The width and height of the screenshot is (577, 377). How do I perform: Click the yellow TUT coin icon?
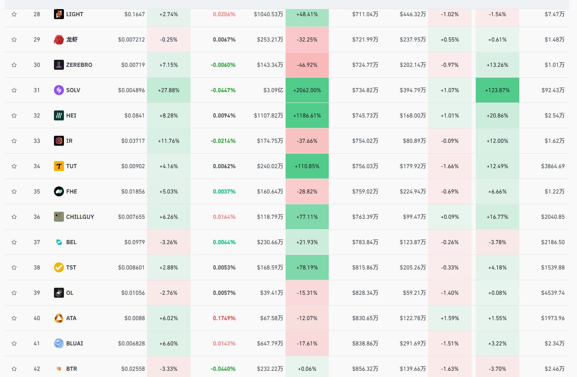[x=59, y=166]
